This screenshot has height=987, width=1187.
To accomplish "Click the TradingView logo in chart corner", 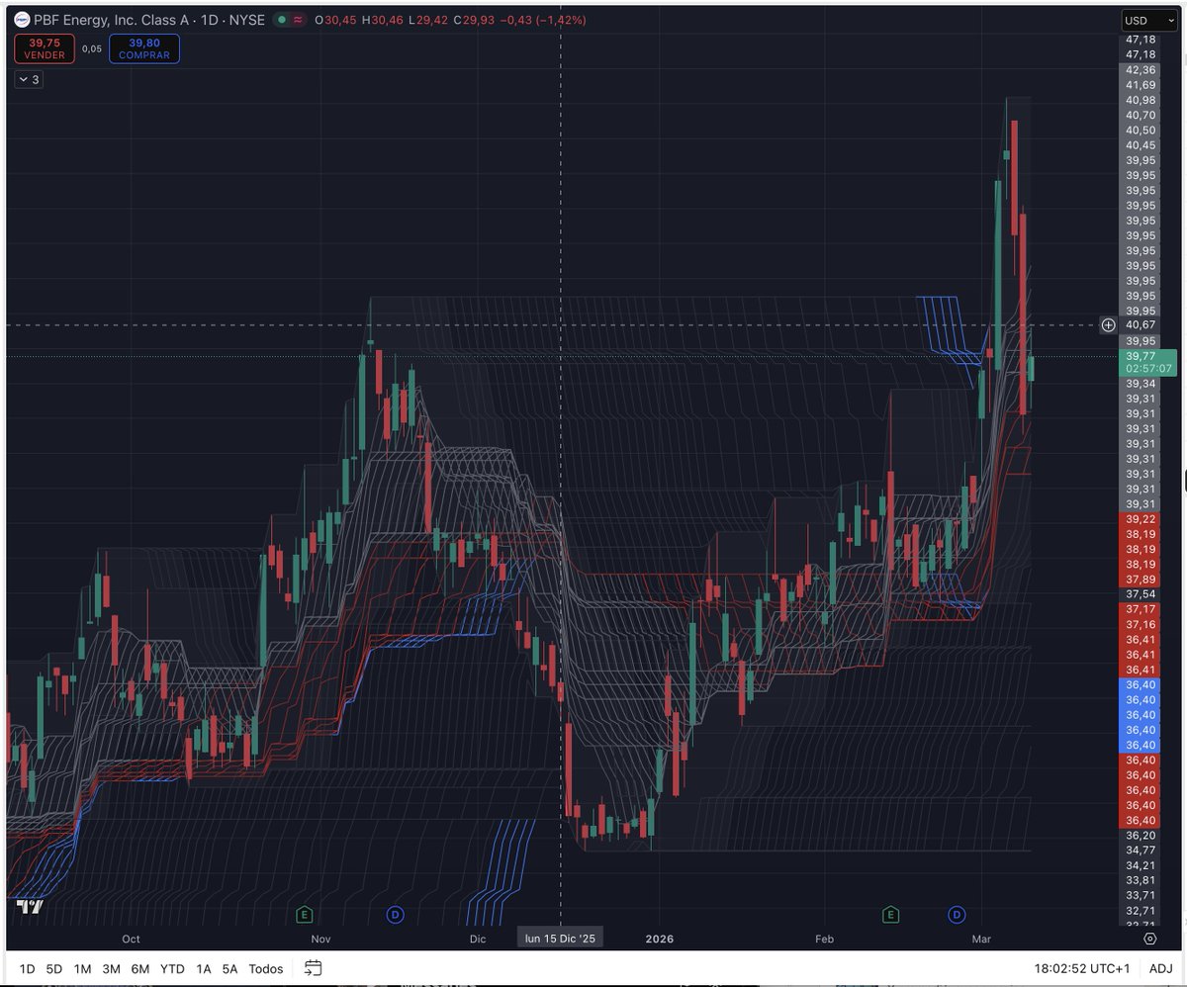I will click(30, 905).
